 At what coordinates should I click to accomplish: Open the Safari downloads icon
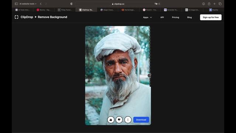pyautogui.click(x=204, y=4)
